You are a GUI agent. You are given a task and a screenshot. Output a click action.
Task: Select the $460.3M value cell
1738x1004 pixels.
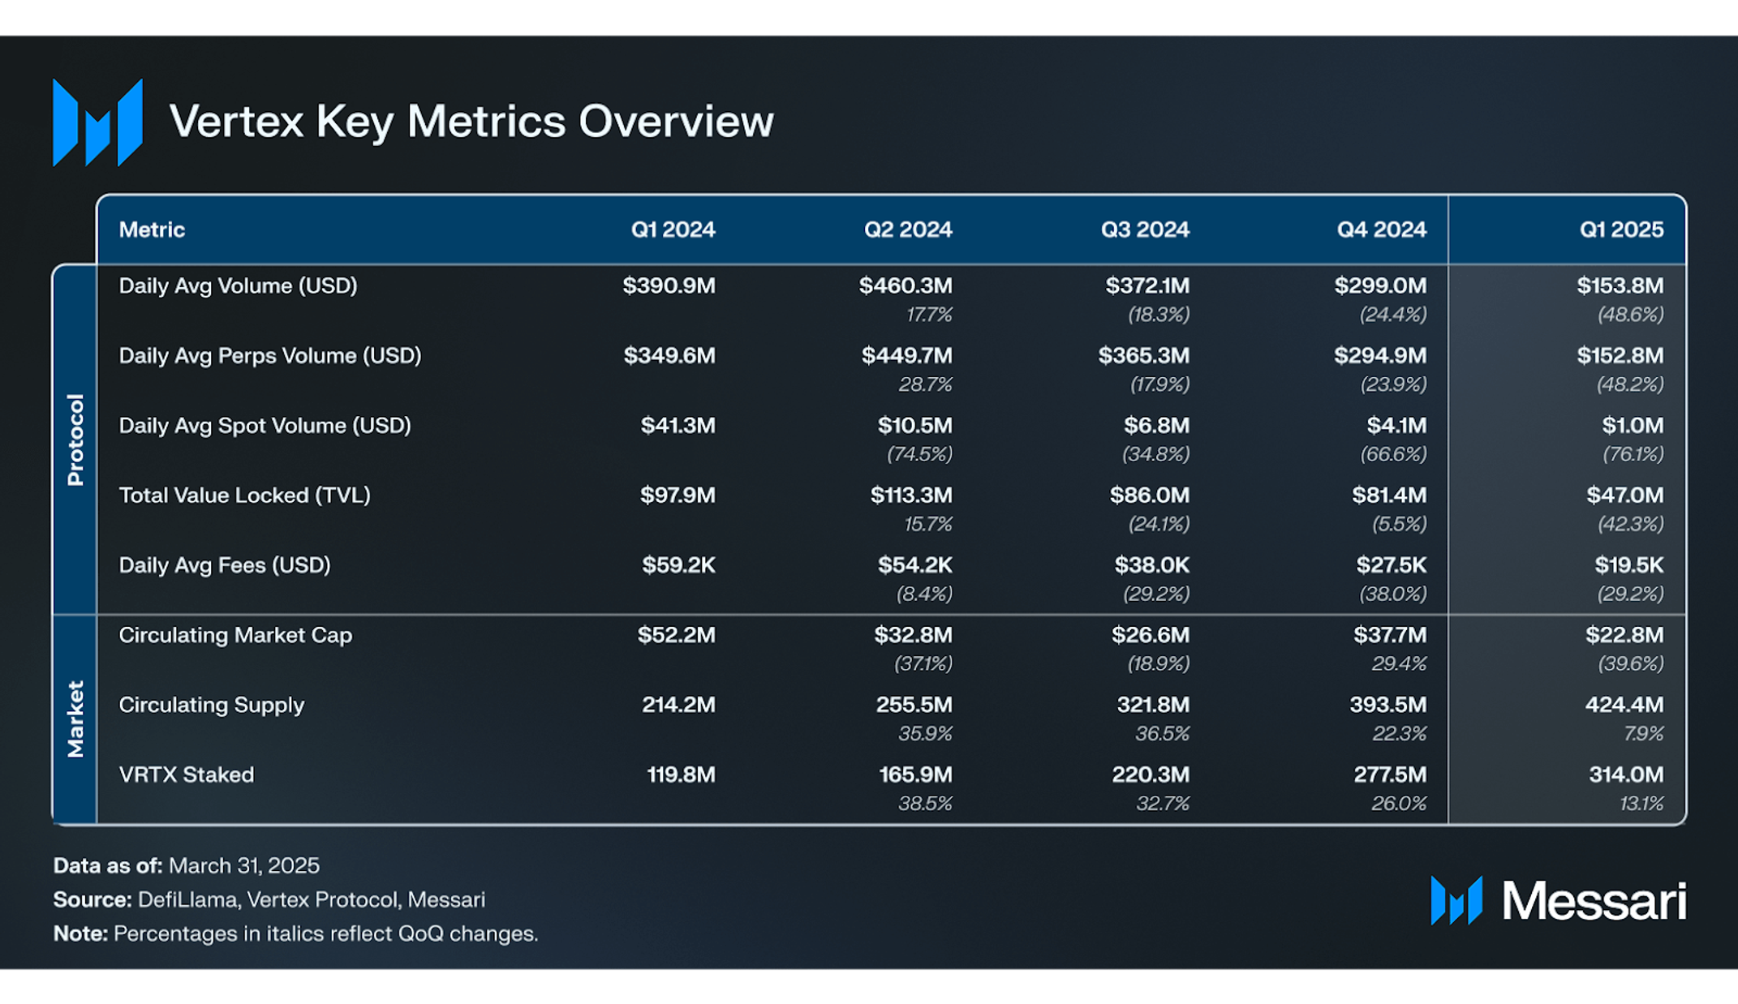[x=906, y=285]
